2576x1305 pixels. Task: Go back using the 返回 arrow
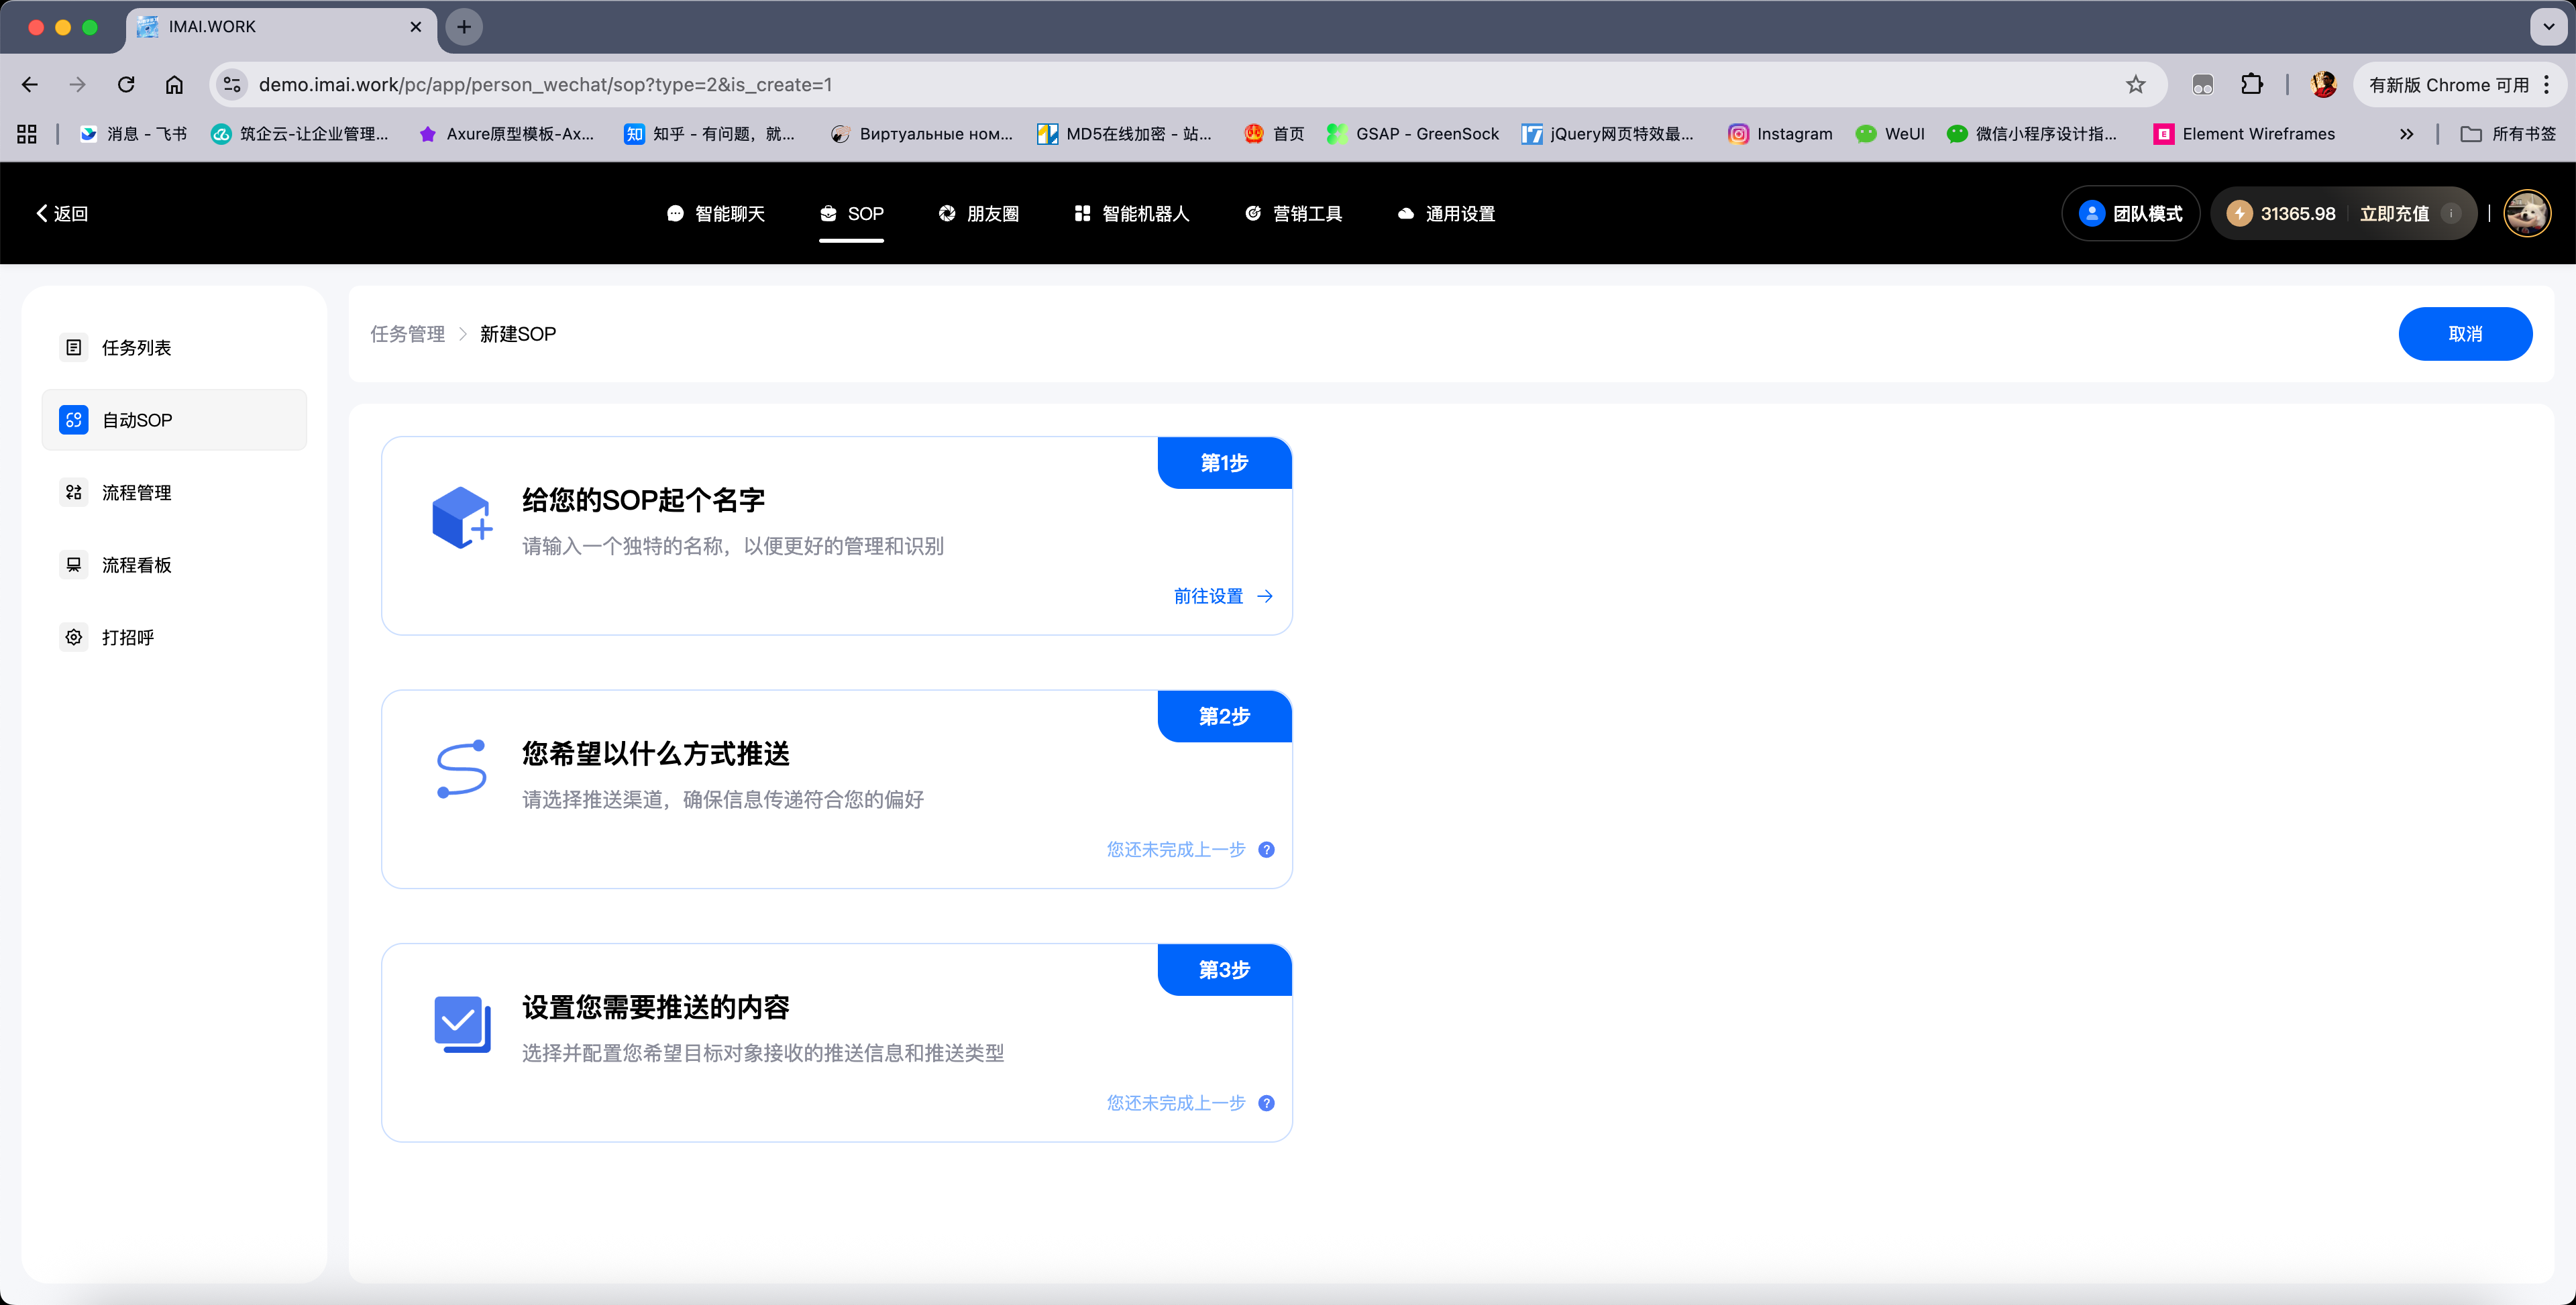(x=62, y=213)
